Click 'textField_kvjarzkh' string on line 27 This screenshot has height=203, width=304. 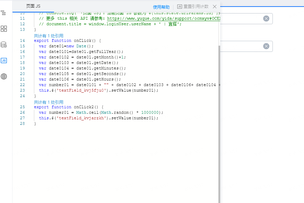[81, 118]
